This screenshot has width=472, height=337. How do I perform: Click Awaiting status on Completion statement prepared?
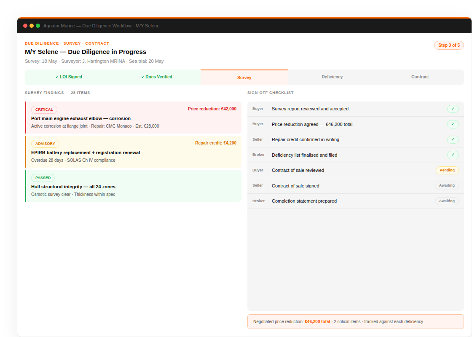(x=447, y=201)
